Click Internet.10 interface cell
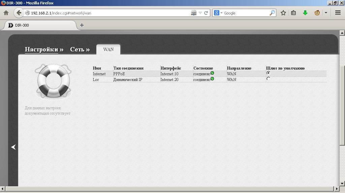Viewport: 345px width, 193px height. tap(169, 74)
